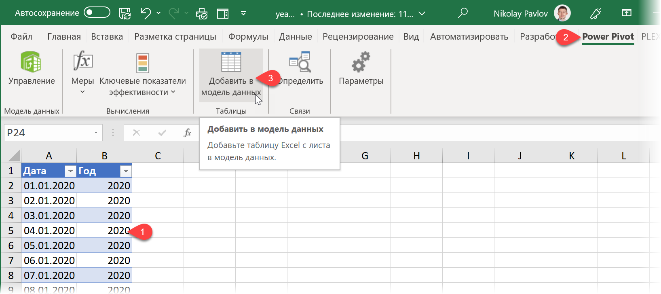This screenshot has height=294, width=661.
Task: Switch to the Формулы ribbon tab
Action: [x=248, y=37]
